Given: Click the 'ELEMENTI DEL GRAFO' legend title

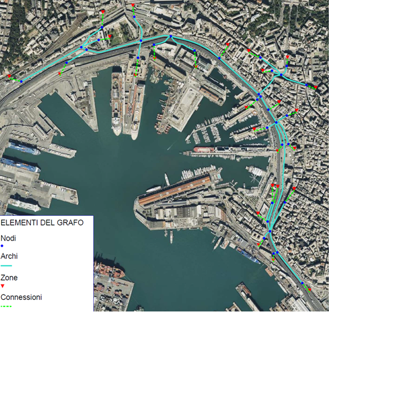Looking at the screenshot, I should [42, 223].
